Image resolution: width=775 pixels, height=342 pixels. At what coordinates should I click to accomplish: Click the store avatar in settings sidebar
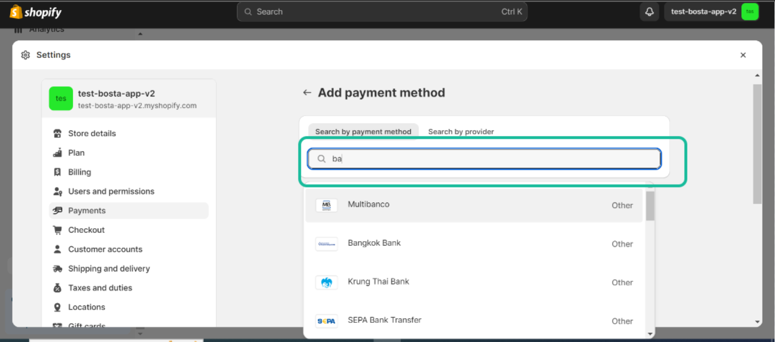61,98
